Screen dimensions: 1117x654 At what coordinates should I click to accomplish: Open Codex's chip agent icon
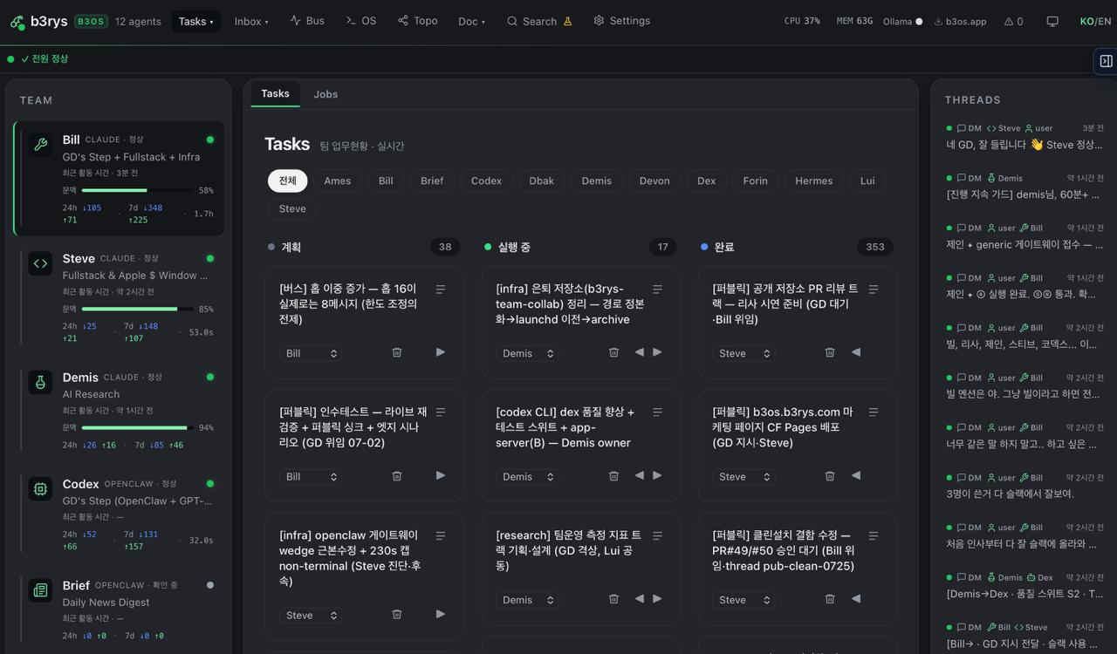(x=40, y=488)
